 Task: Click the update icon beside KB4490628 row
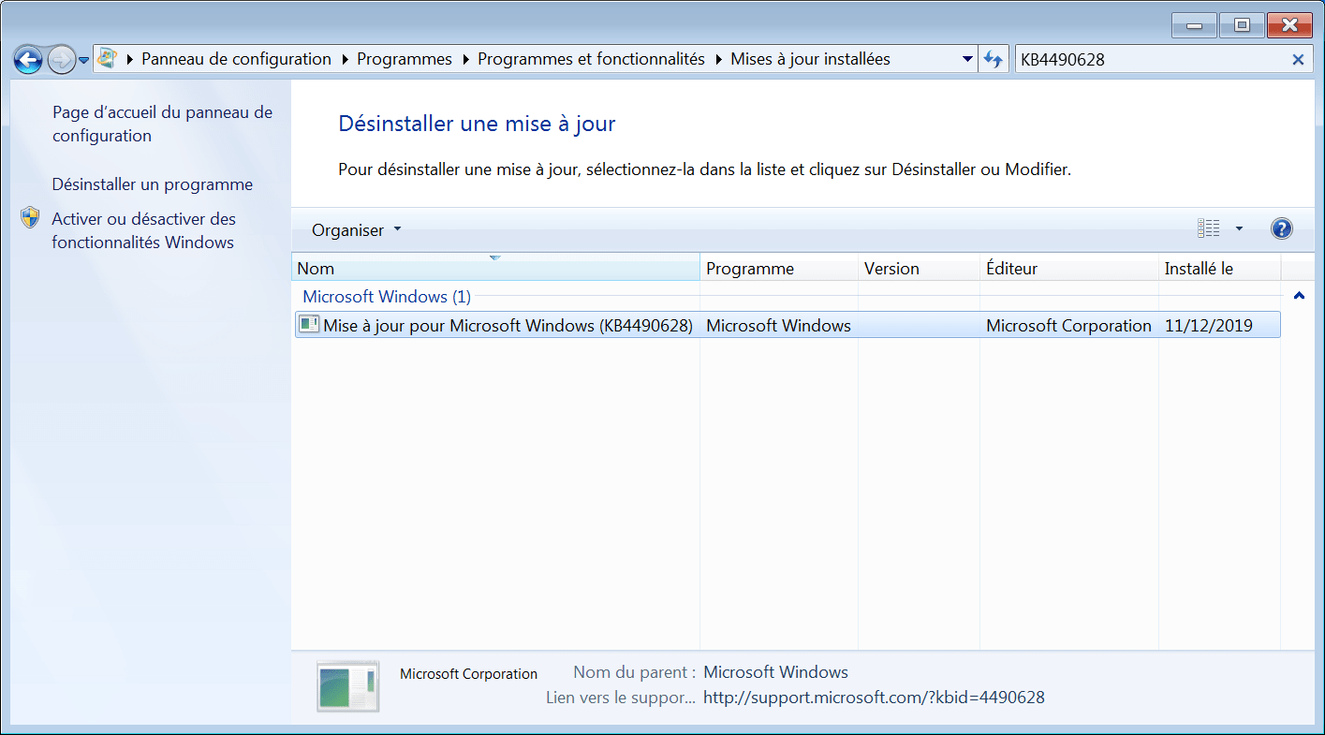[308, 325]
